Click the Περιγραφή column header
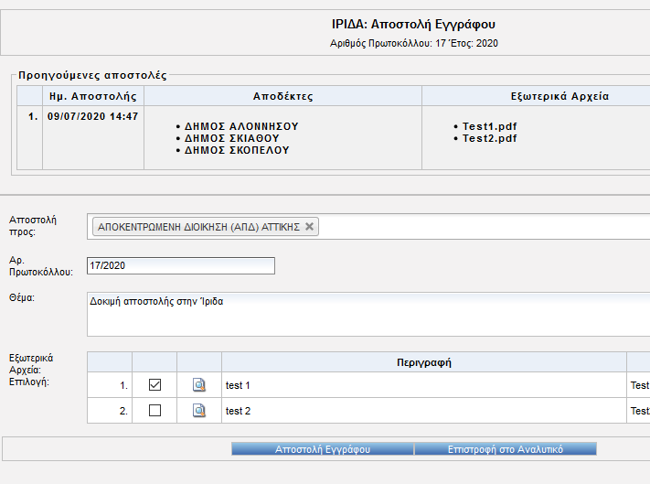This screenshot has width=650, height=484. click(x=424, y=362)
